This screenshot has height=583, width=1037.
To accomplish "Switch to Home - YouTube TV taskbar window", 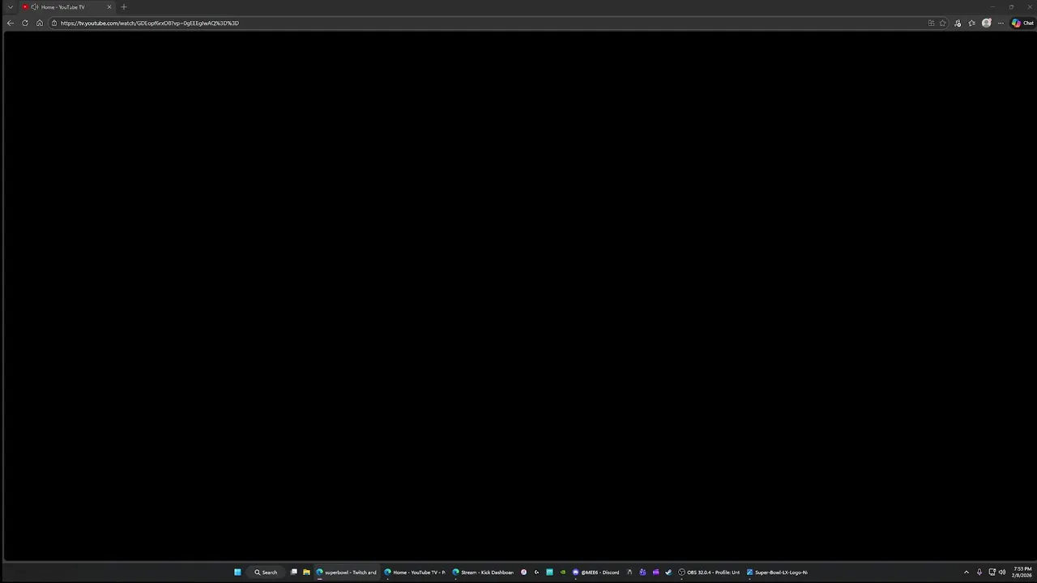I will coord(416,572).
